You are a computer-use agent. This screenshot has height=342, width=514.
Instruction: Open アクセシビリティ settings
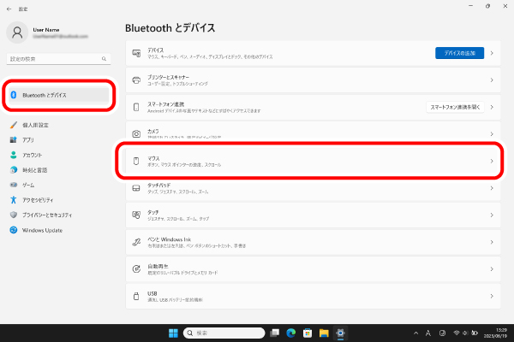(x=39, y=200)
